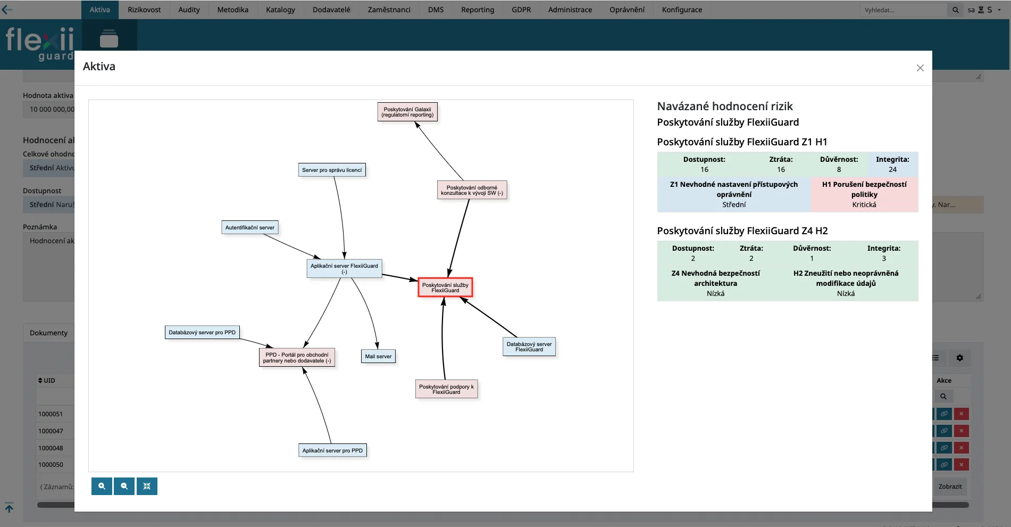This screenshot has width=1011, height=527.
Task: Delete row 1000047 with red X
Action: click(x=961, y=431)
